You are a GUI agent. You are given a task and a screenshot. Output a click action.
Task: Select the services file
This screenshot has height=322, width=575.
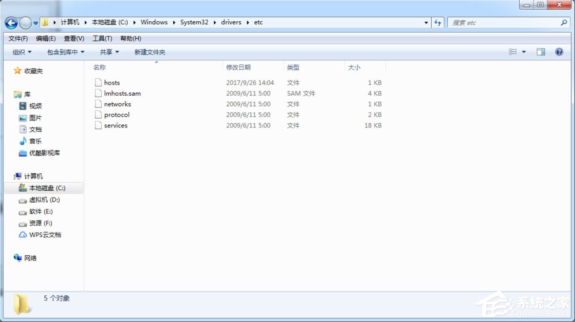tap(115, 126)
